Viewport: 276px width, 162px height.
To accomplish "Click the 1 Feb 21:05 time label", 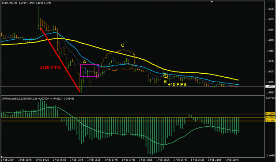I will coord(215,160).
